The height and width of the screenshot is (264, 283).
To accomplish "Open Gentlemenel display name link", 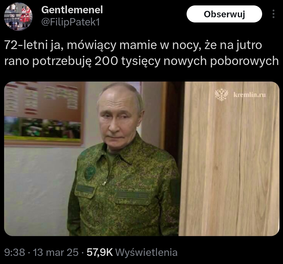I will click(x=72, y=10).
